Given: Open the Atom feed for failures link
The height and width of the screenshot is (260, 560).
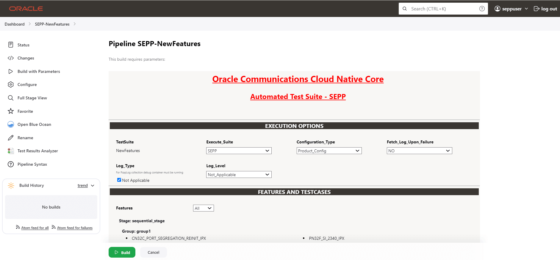Looking at the screenshot, I should click(x=75, y=228).
